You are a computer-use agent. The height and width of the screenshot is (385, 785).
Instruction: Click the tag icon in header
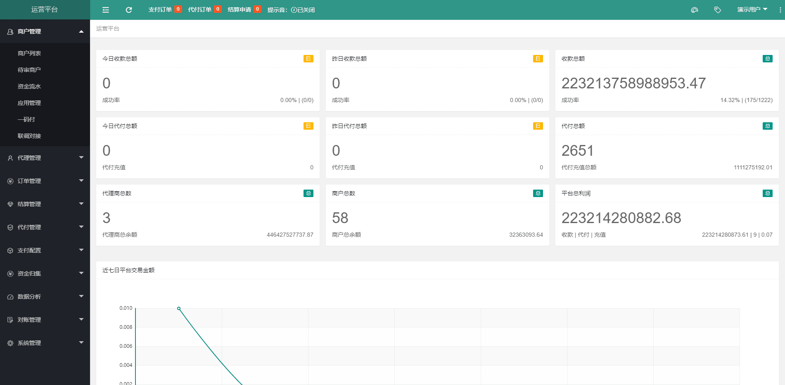[718, 10]
